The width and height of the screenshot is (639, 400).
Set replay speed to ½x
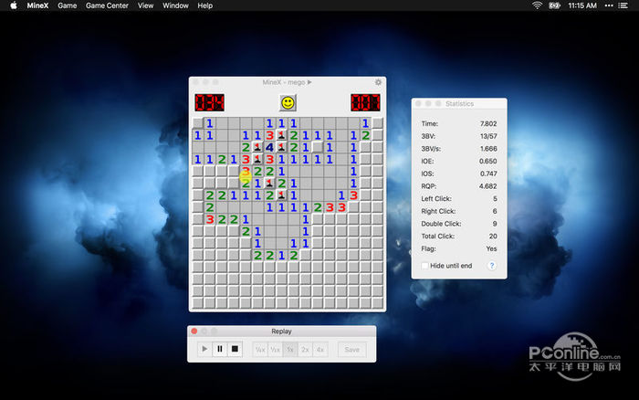pos(276,350)
